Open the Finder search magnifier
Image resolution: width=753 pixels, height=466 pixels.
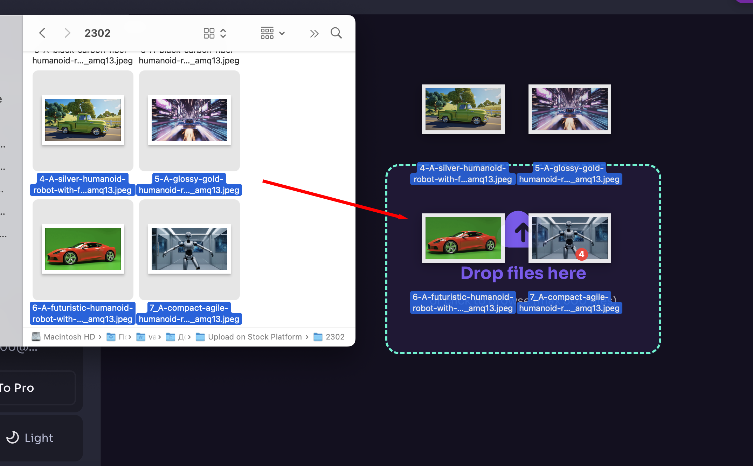[336, 33]
